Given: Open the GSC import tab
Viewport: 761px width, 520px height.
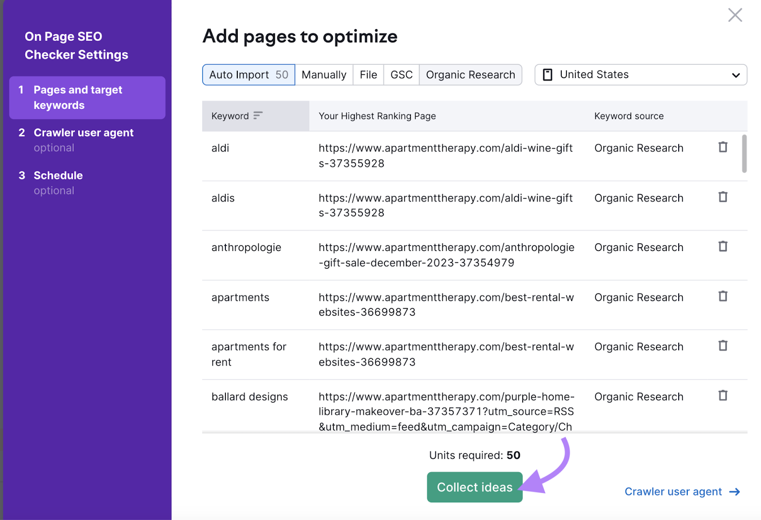Looking at the screenshot, I should click(401, 74).
